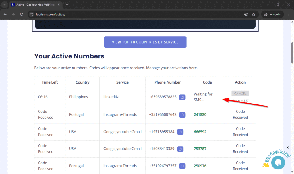Image resolution: width=294 pixels, height=174 pixels.
Task: Select the Active - Get Your Non-VoIP tab
Action: 34,5
